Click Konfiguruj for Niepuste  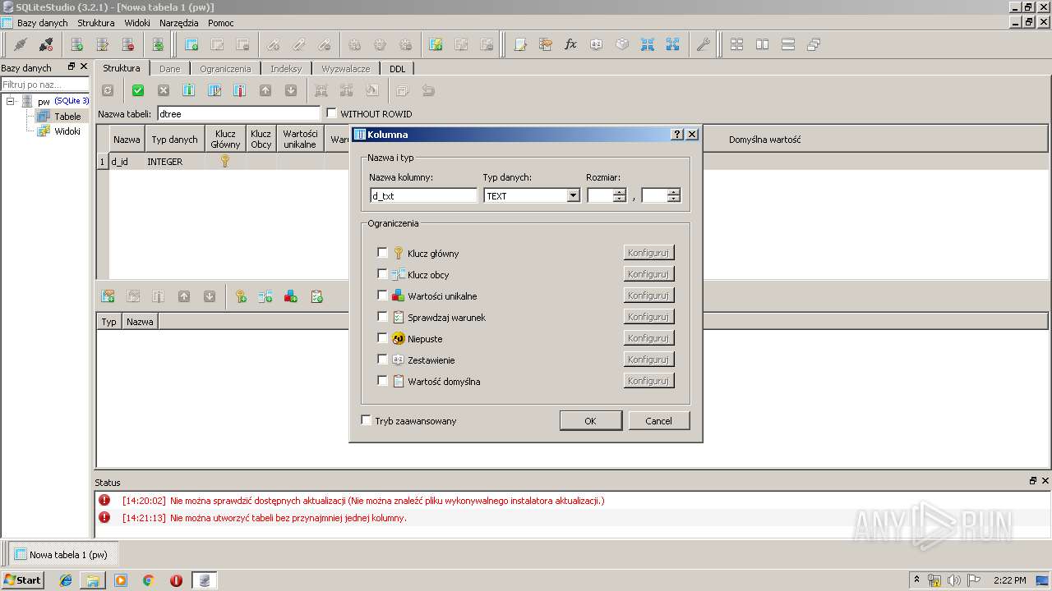pos(648,338)
